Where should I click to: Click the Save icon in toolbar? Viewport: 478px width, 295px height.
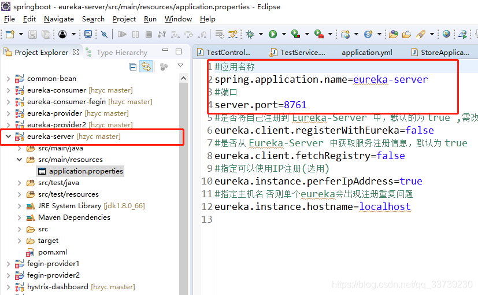pyautogui.click(x=32, y=34)
